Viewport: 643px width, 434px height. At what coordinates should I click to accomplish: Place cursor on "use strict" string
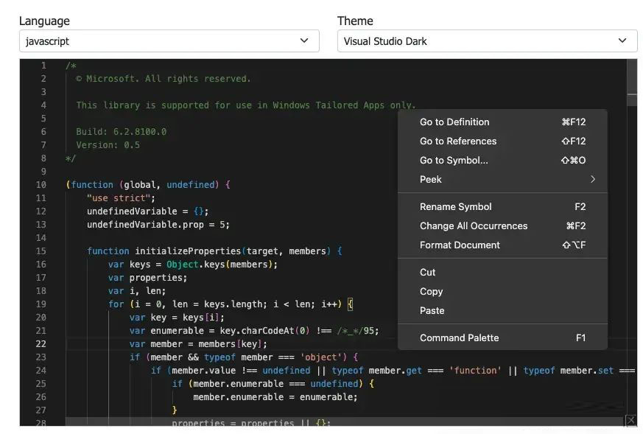coord(121,198)
